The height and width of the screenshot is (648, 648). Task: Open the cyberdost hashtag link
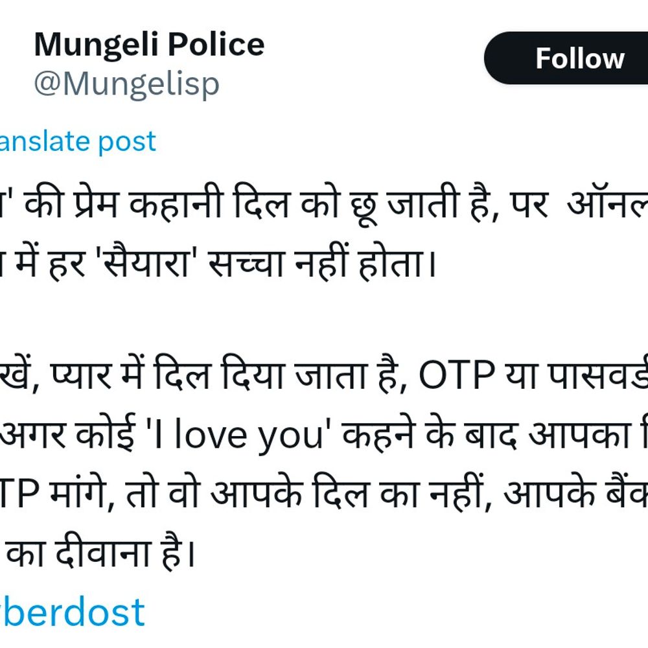(71, 612)
